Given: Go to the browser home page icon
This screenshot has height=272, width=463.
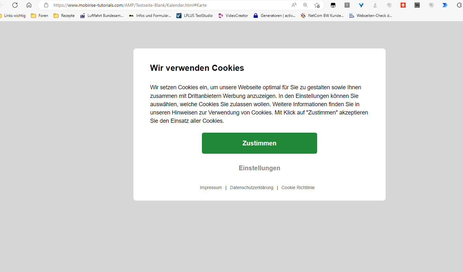Looking at the screenshot, I should point(29,5).
